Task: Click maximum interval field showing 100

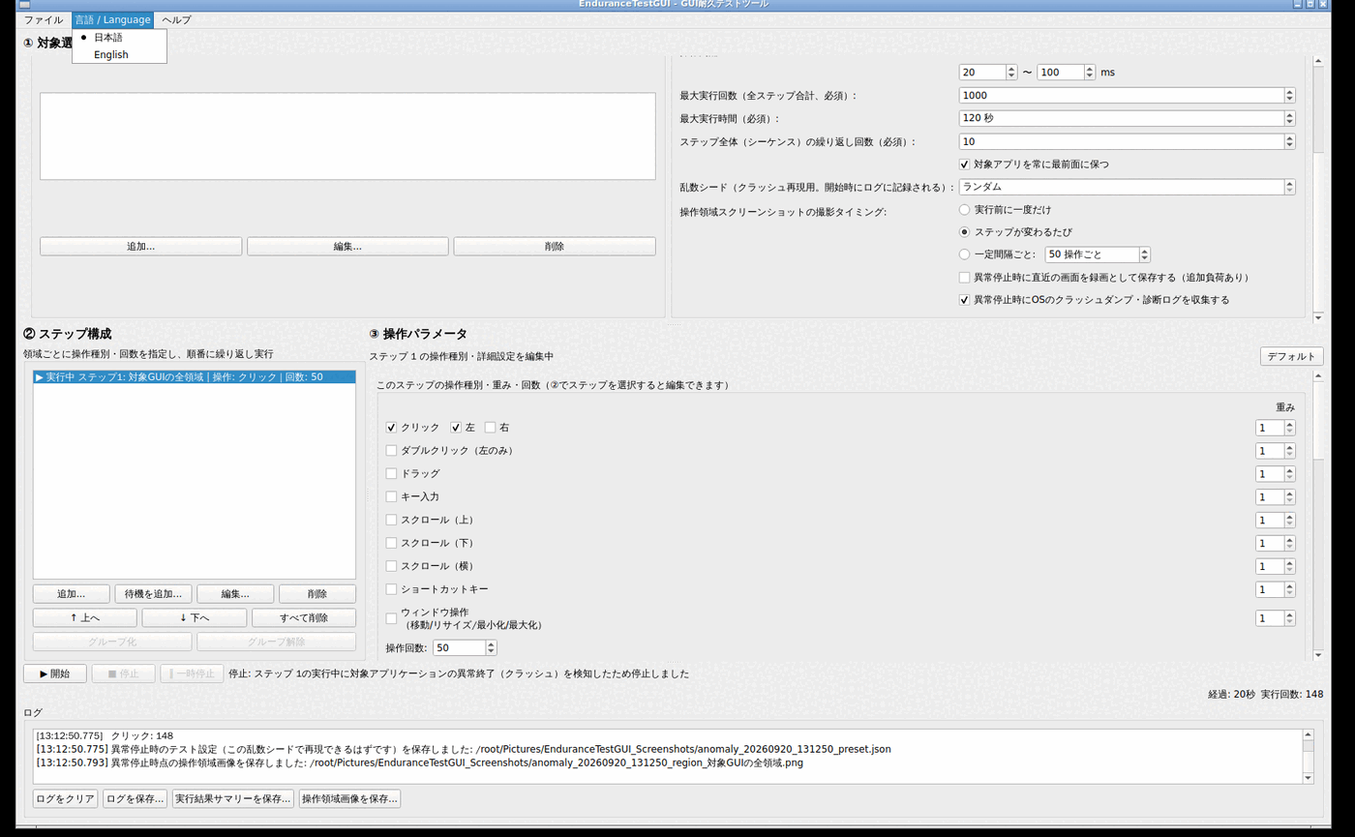Action: click(x=1066, y=72)
